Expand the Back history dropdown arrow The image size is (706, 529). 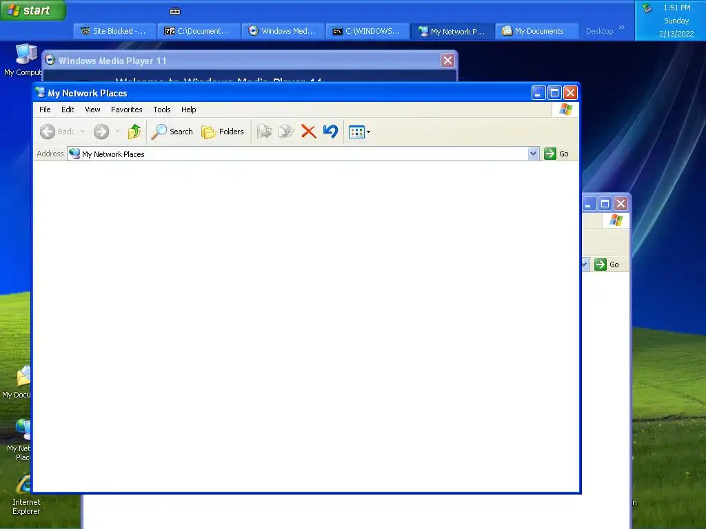(83, 132)
